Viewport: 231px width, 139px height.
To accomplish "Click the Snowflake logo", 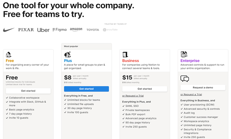I will tap(110, 30).
